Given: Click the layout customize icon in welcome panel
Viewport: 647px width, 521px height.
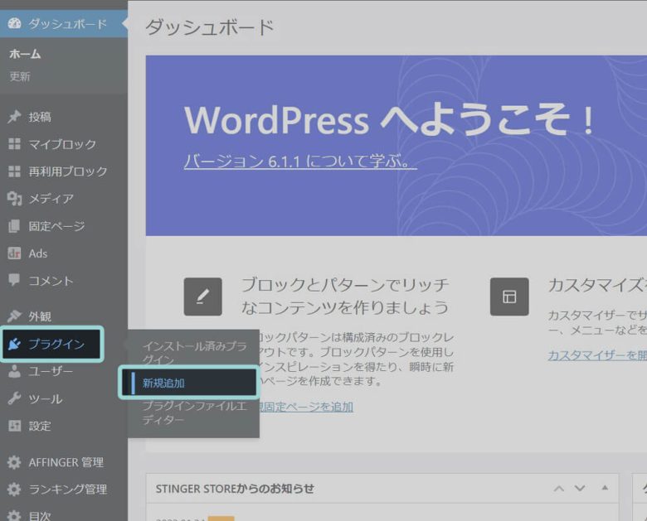Looking at the screenshot, I should [x=509, y=297].
